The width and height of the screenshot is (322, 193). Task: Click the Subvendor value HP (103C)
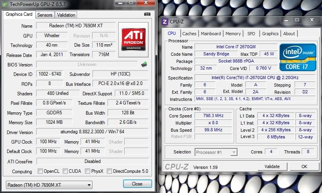point(120,74)
